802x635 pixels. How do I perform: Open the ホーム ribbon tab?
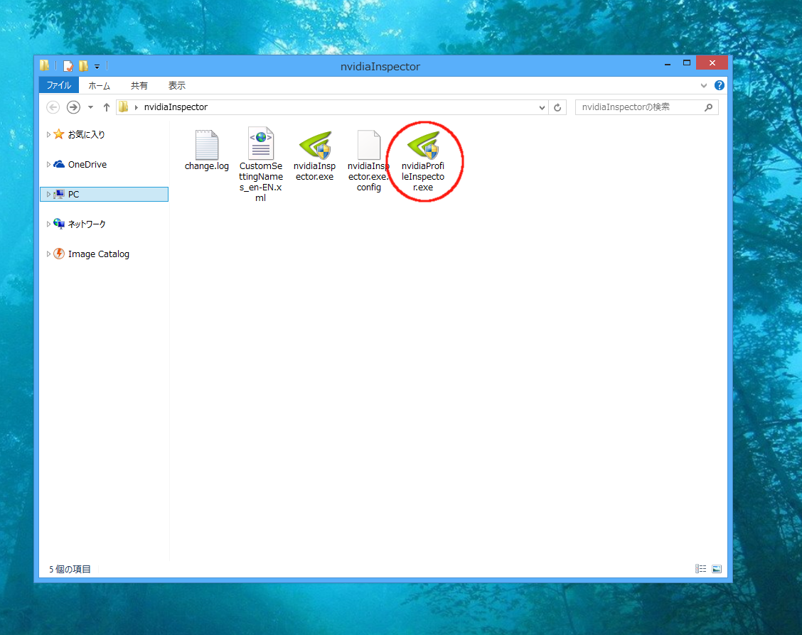[100, 85]
